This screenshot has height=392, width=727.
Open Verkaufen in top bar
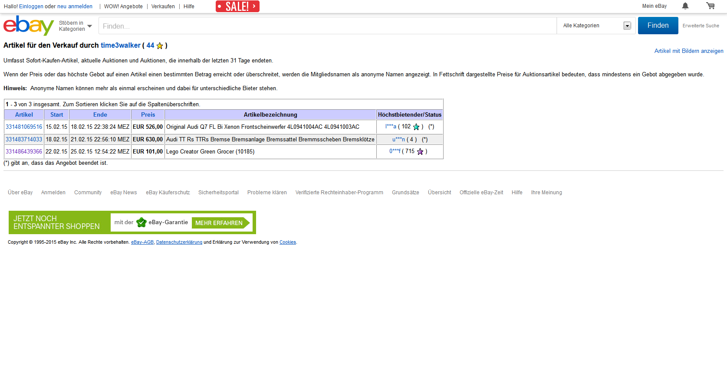(163, 7)
